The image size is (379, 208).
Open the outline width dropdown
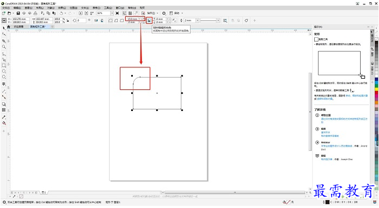[x=198, y=20]
